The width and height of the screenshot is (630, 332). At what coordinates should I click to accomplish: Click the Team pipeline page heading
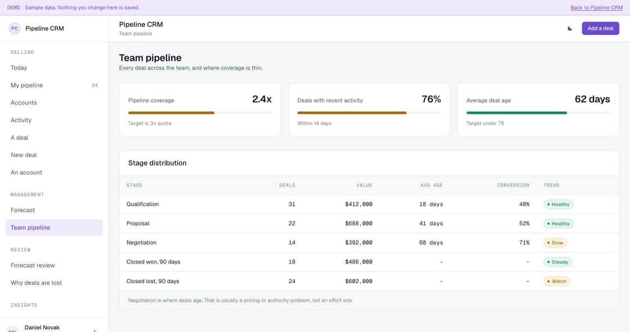coord(150,58)
